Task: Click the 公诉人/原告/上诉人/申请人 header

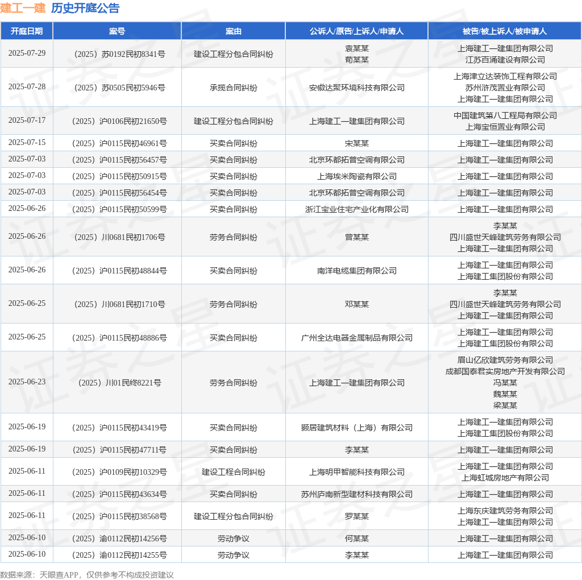Action: (x=357, y=31)
